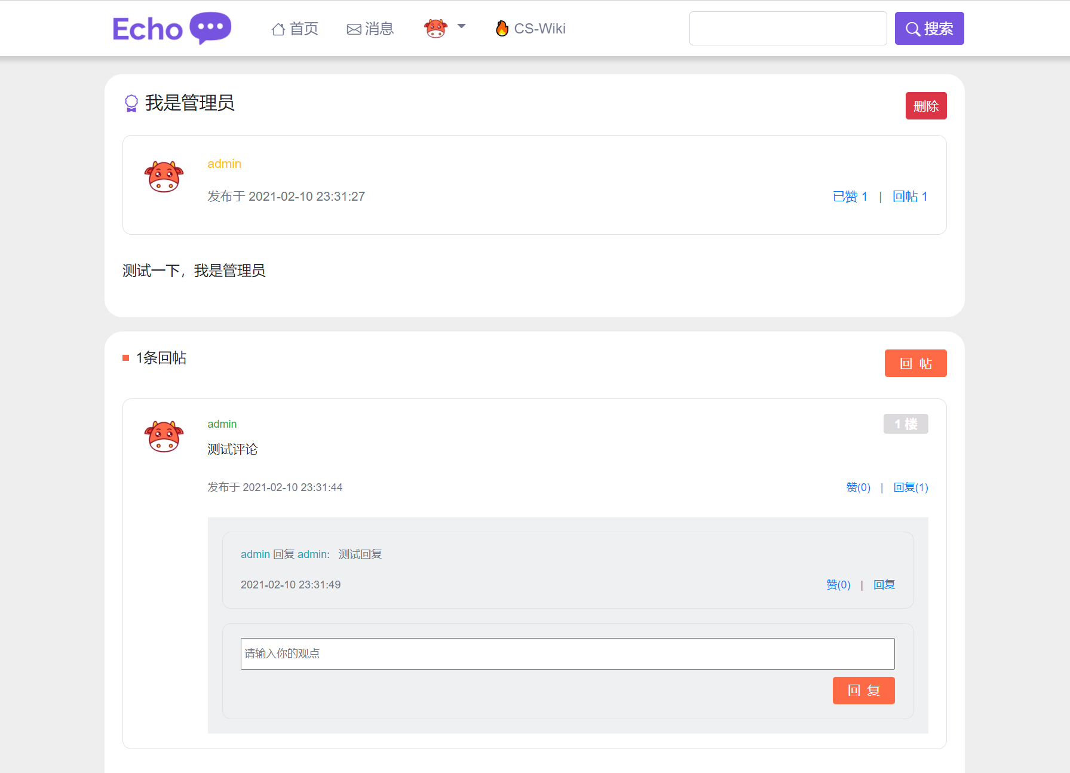Image resolution: width=1070 pixels, height=773 pixels.
Task: Click the CS-Wiki flame icon
Action: tap(502, 28)
